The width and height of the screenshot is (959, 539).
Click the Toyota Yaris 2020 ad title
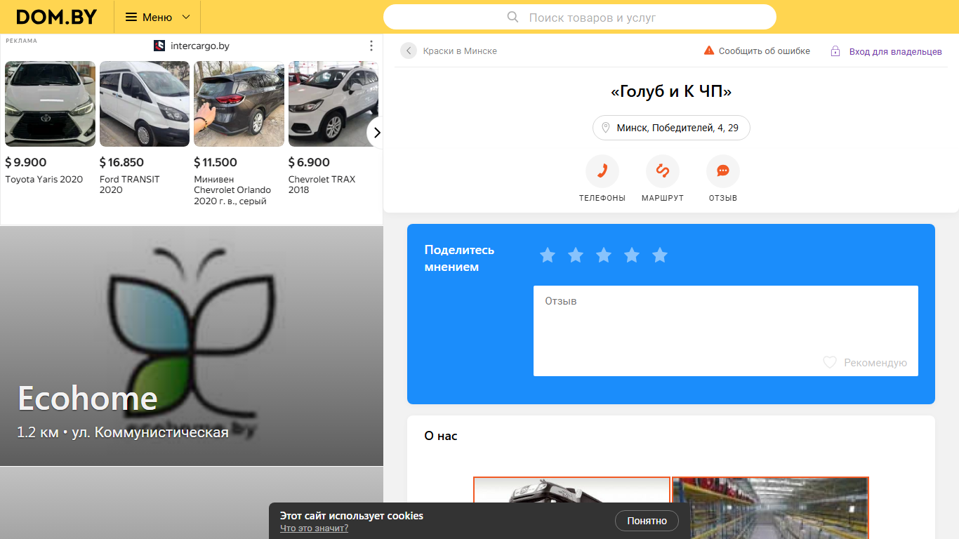(44, 179)
